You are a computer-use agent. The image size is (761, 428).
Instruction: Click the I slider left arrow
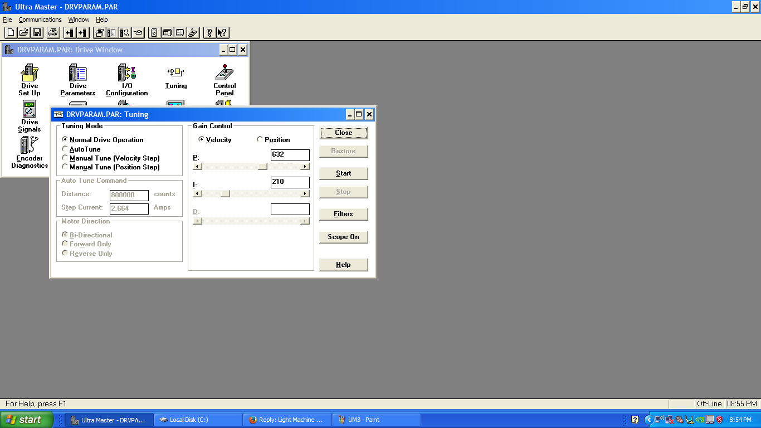click(197, 193)
